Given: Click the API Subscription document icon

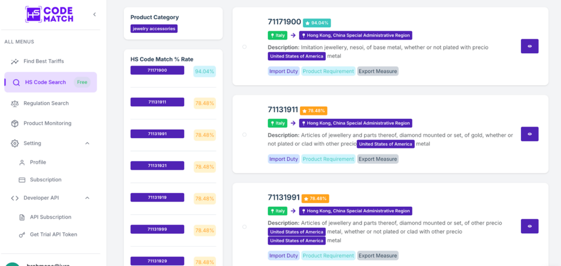Looking at the screenshot, I should [22, 217].
